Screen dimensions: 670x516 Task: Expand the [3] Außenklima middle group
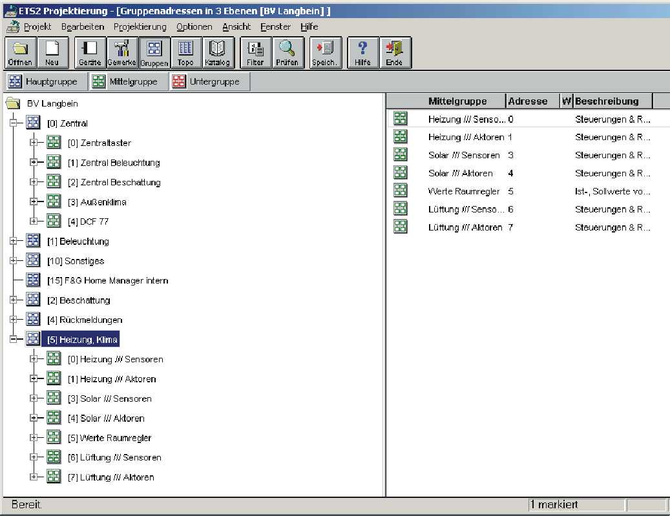click(x=34, y=202)
